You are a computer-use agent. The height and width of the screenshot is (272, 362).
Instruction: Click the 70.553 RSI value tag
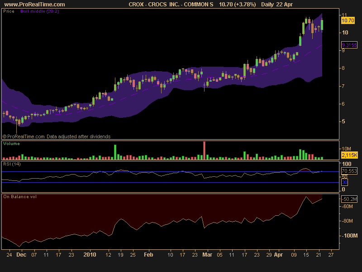pos(349,171)
